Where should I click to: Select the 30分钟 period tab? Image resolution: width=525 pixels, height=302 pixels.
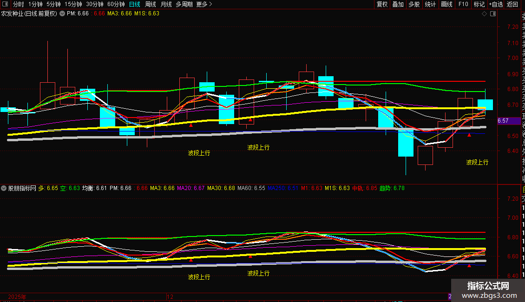[95, 4]
